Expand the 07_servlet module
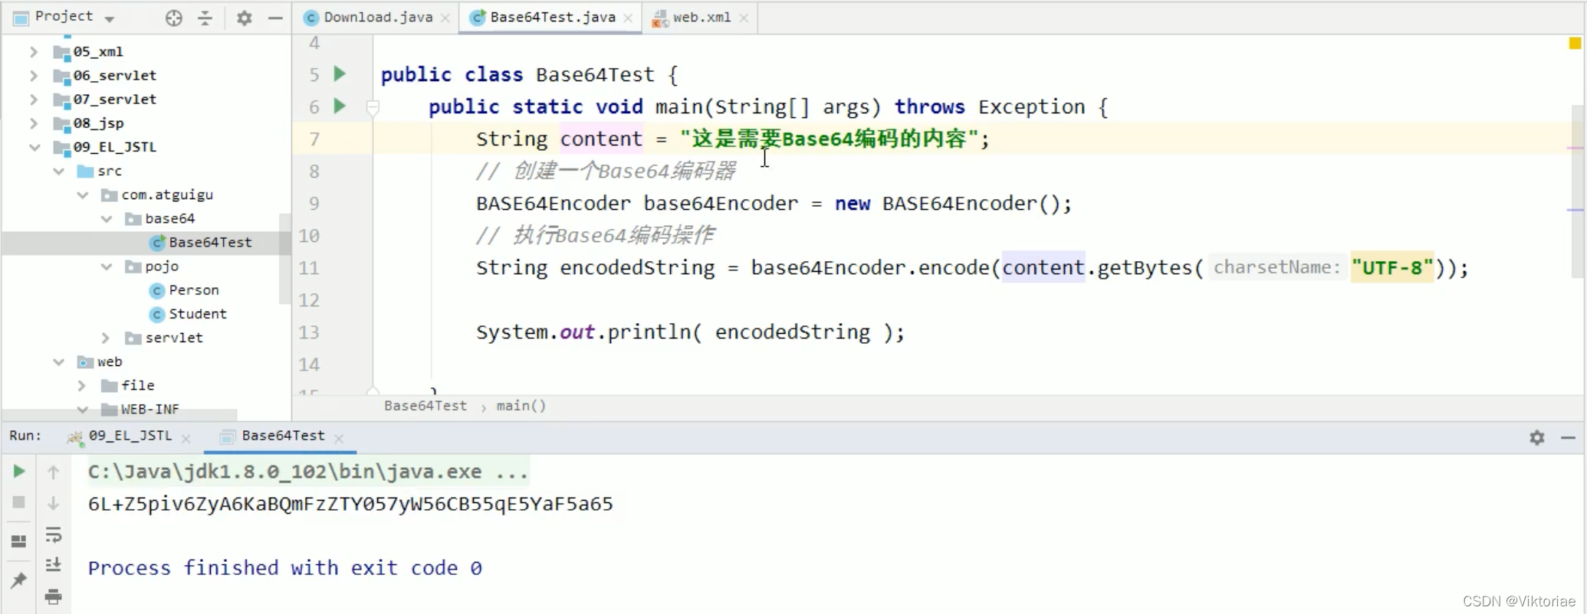The height and width of the screenshot is (614, 1587). tap(33, 99)
